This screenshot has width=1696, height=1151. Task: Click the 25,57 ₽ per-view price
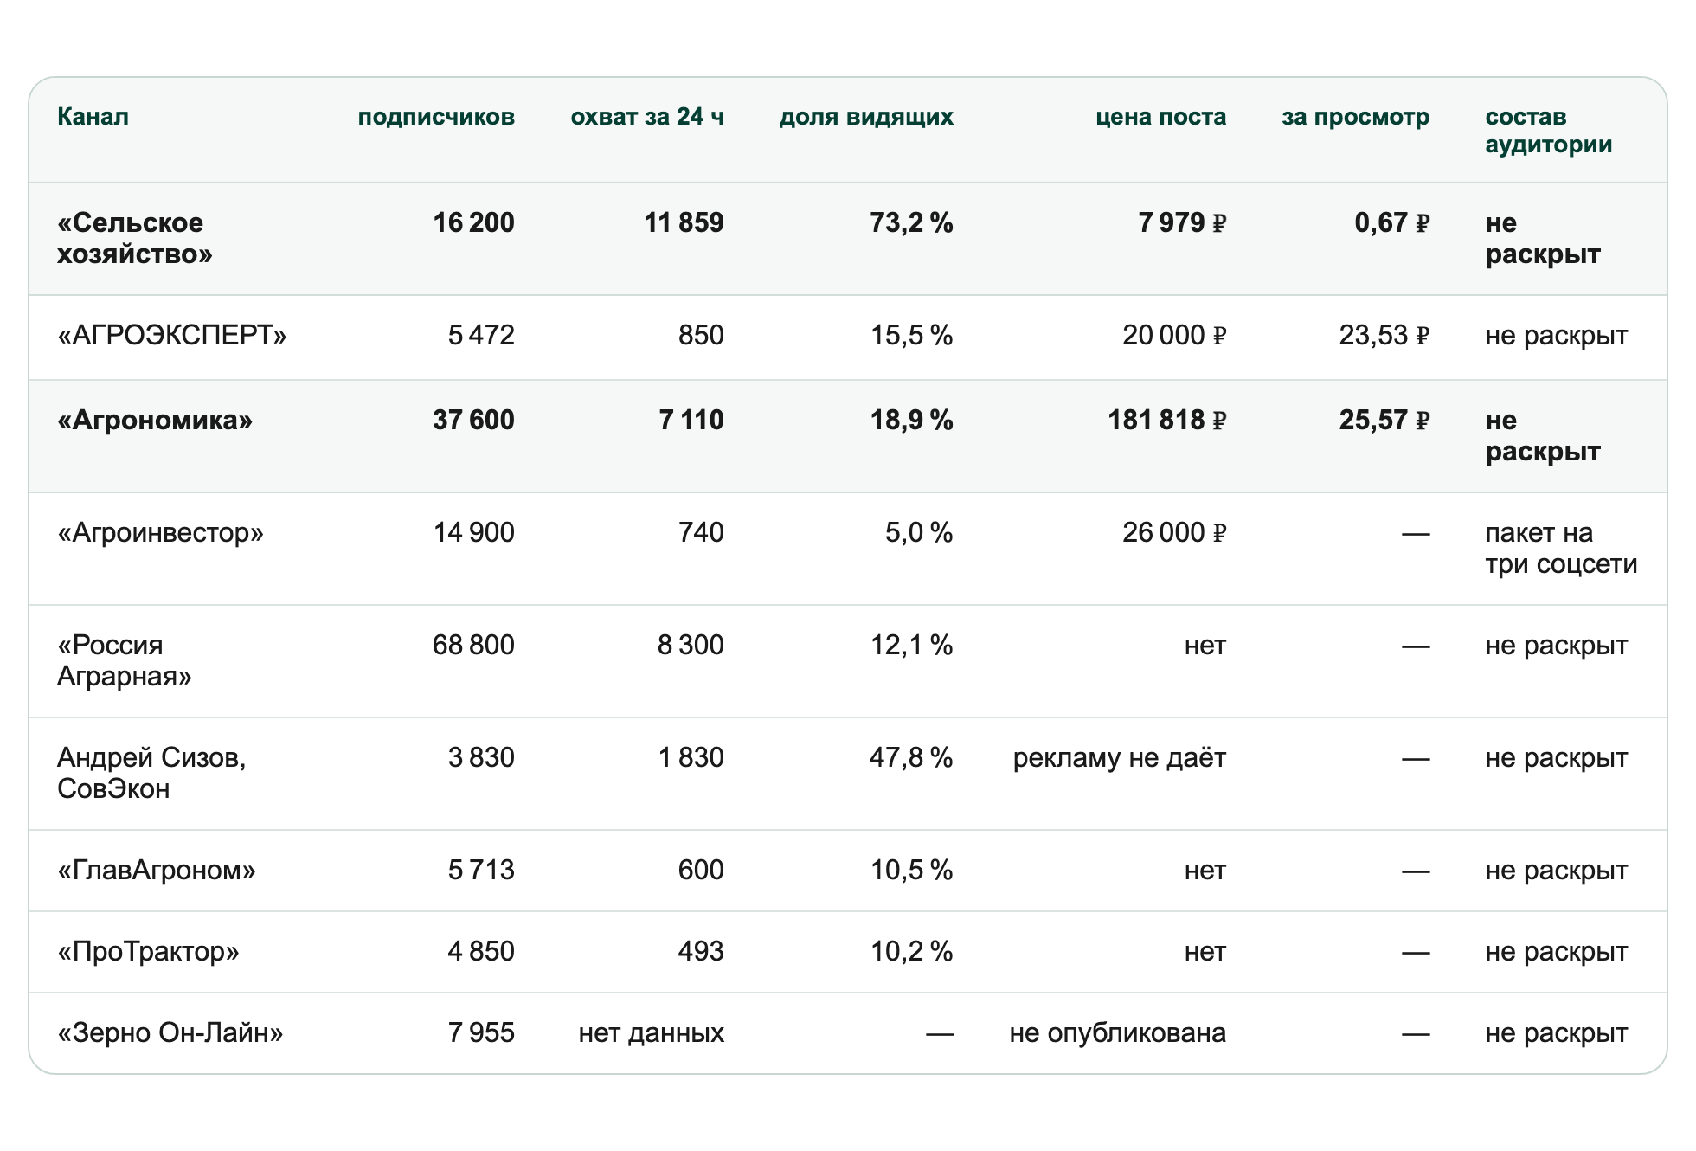(1384, 421)
